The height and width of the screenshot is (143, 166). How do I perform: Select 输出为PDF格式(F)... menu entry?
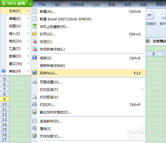coord(88,112)
